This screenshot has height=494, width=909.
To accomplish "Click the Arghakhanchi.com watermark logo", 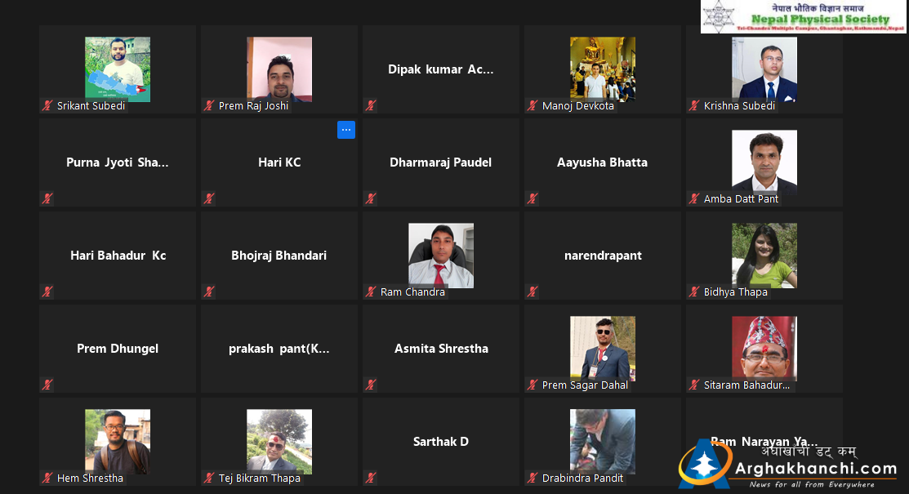I will point(788,464).
